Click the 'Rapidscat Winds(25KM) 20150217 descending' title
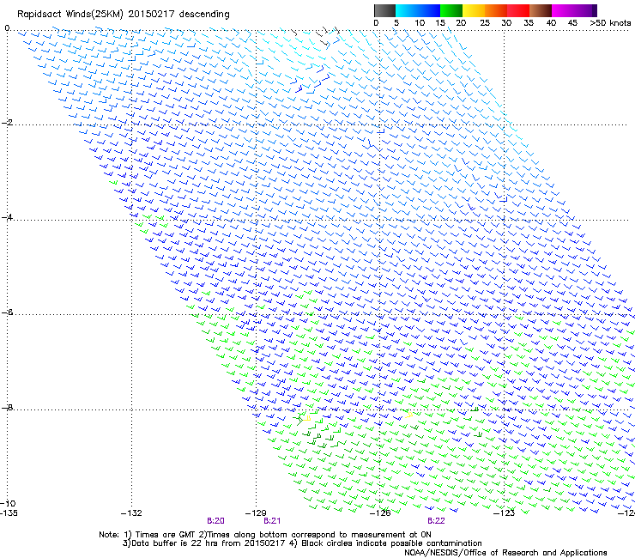This screenshot has height=558, width=635. tap(123, 15)
